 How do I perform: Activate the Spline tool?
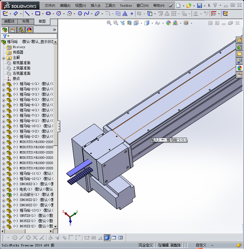87,13
